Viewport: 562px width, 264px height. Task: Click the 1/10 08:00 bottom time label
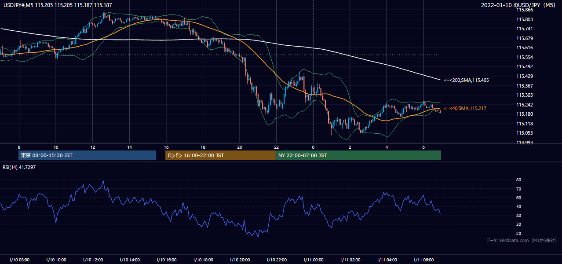coord(19,260)
